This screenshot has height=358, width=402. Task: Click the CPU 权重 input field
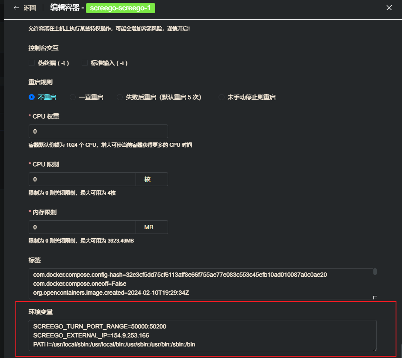(x=98, y=131)
